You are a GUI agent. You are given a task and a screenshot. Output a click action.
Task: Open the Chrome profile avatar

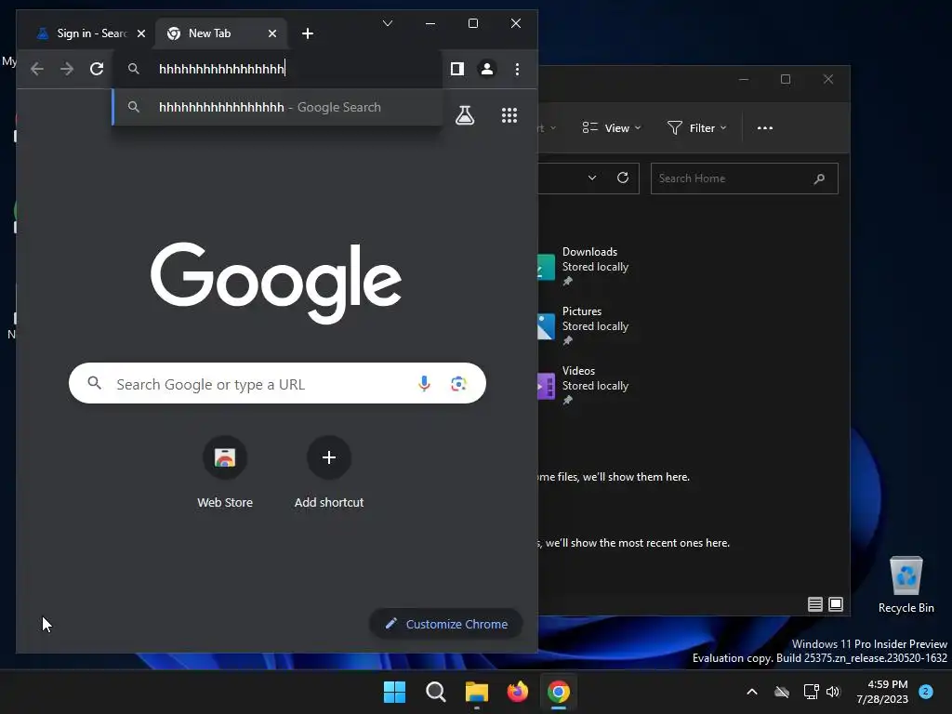coord(487,69)
